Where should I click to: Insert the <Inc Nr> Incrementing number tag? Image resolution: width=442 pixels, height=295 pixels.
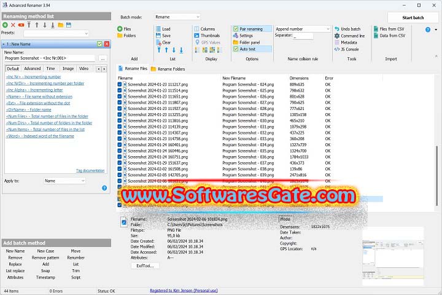pos(34,77)
